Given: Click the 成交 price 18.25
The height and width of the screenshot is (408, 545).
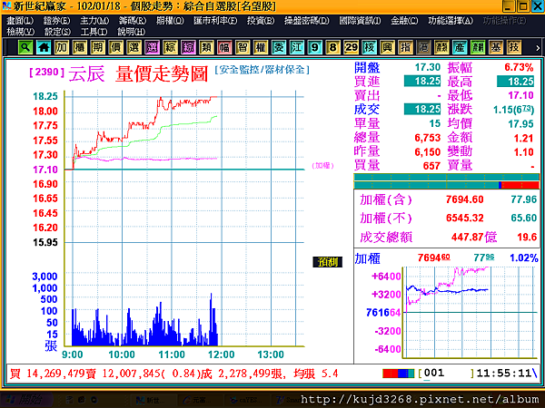Looking at the screenshot, I should (422, 110).
